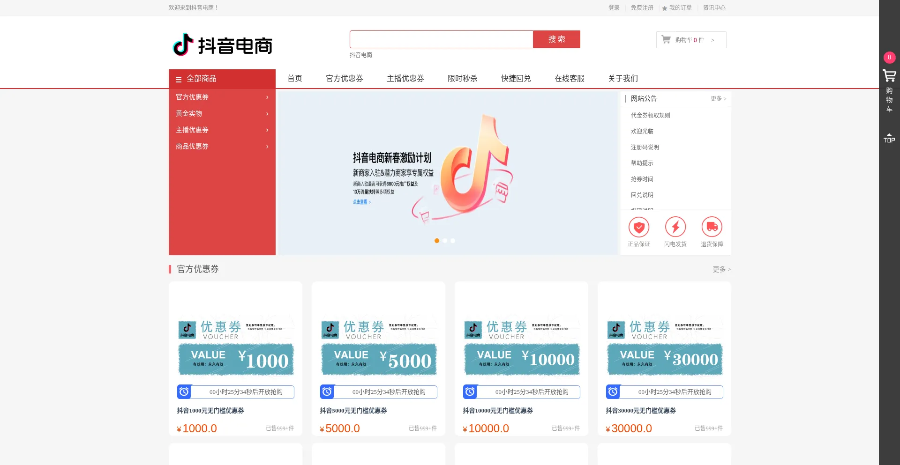Open the 抖音30000元无门槛优惠券 title
The width and height of the screenshot is (900, 465).
[x=641, y=411]
